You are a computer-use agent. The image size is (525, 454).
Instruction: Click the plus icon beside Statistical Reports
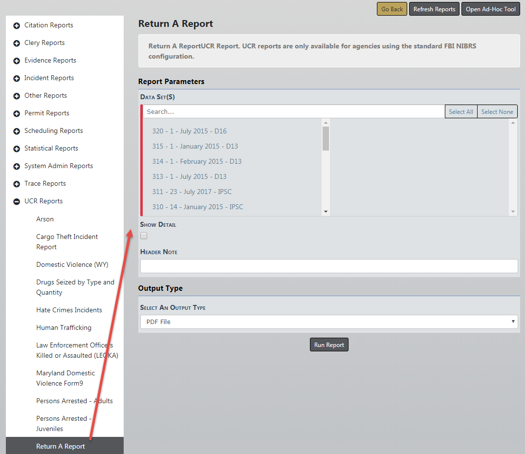(17, 149)
